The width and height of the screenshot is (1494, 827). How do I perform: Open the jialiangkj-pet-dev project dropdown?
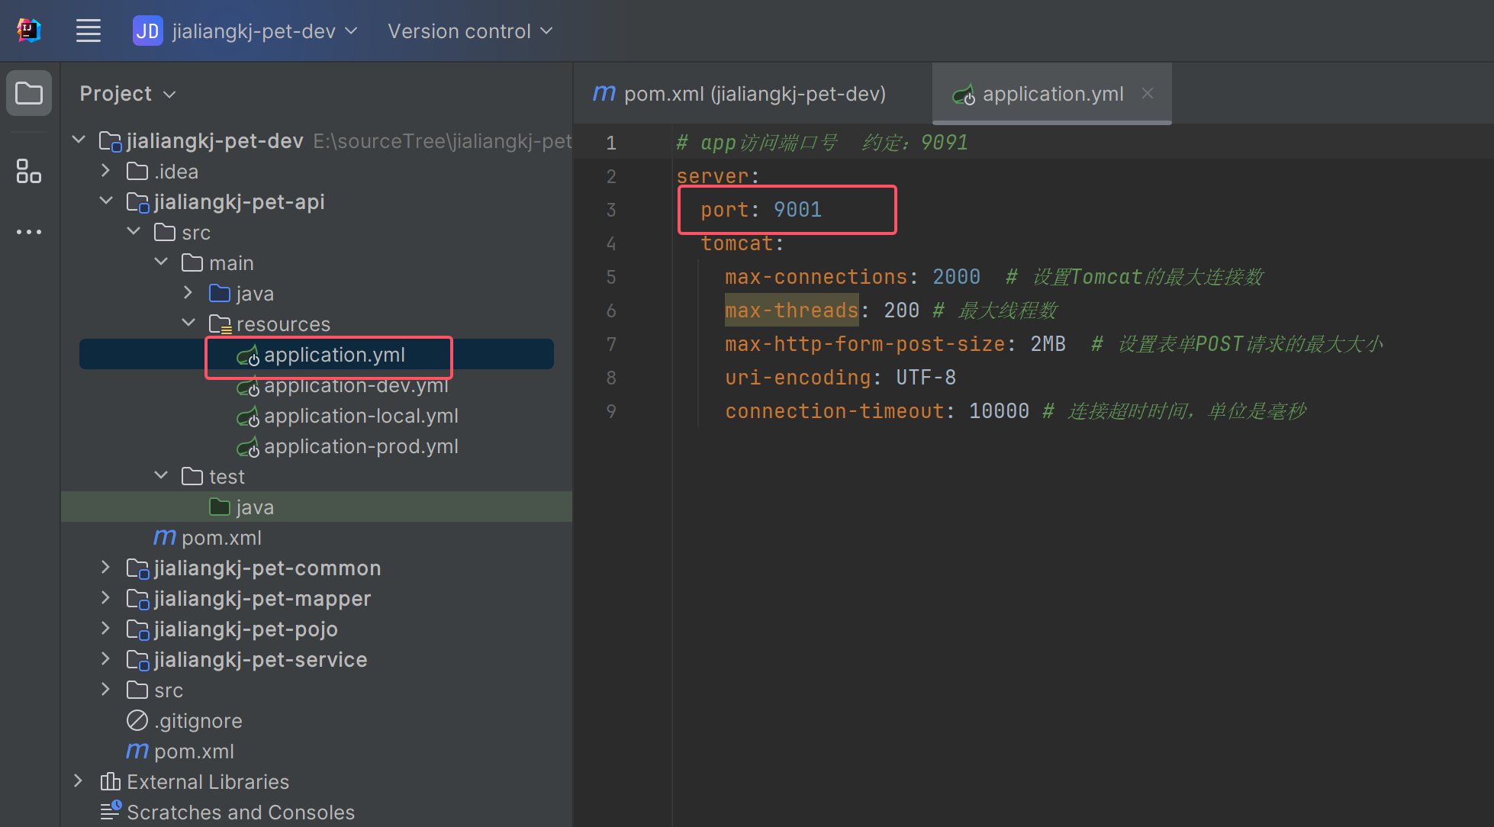265,31
